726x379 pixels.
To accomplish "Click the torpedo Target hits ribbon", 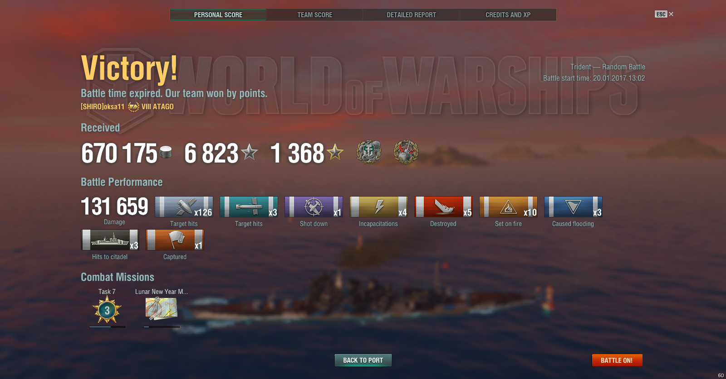I will point(249,207).
